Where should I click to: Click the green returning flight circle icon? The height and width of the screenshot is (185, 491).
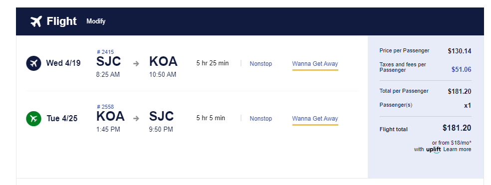click(x=33, y=118)
